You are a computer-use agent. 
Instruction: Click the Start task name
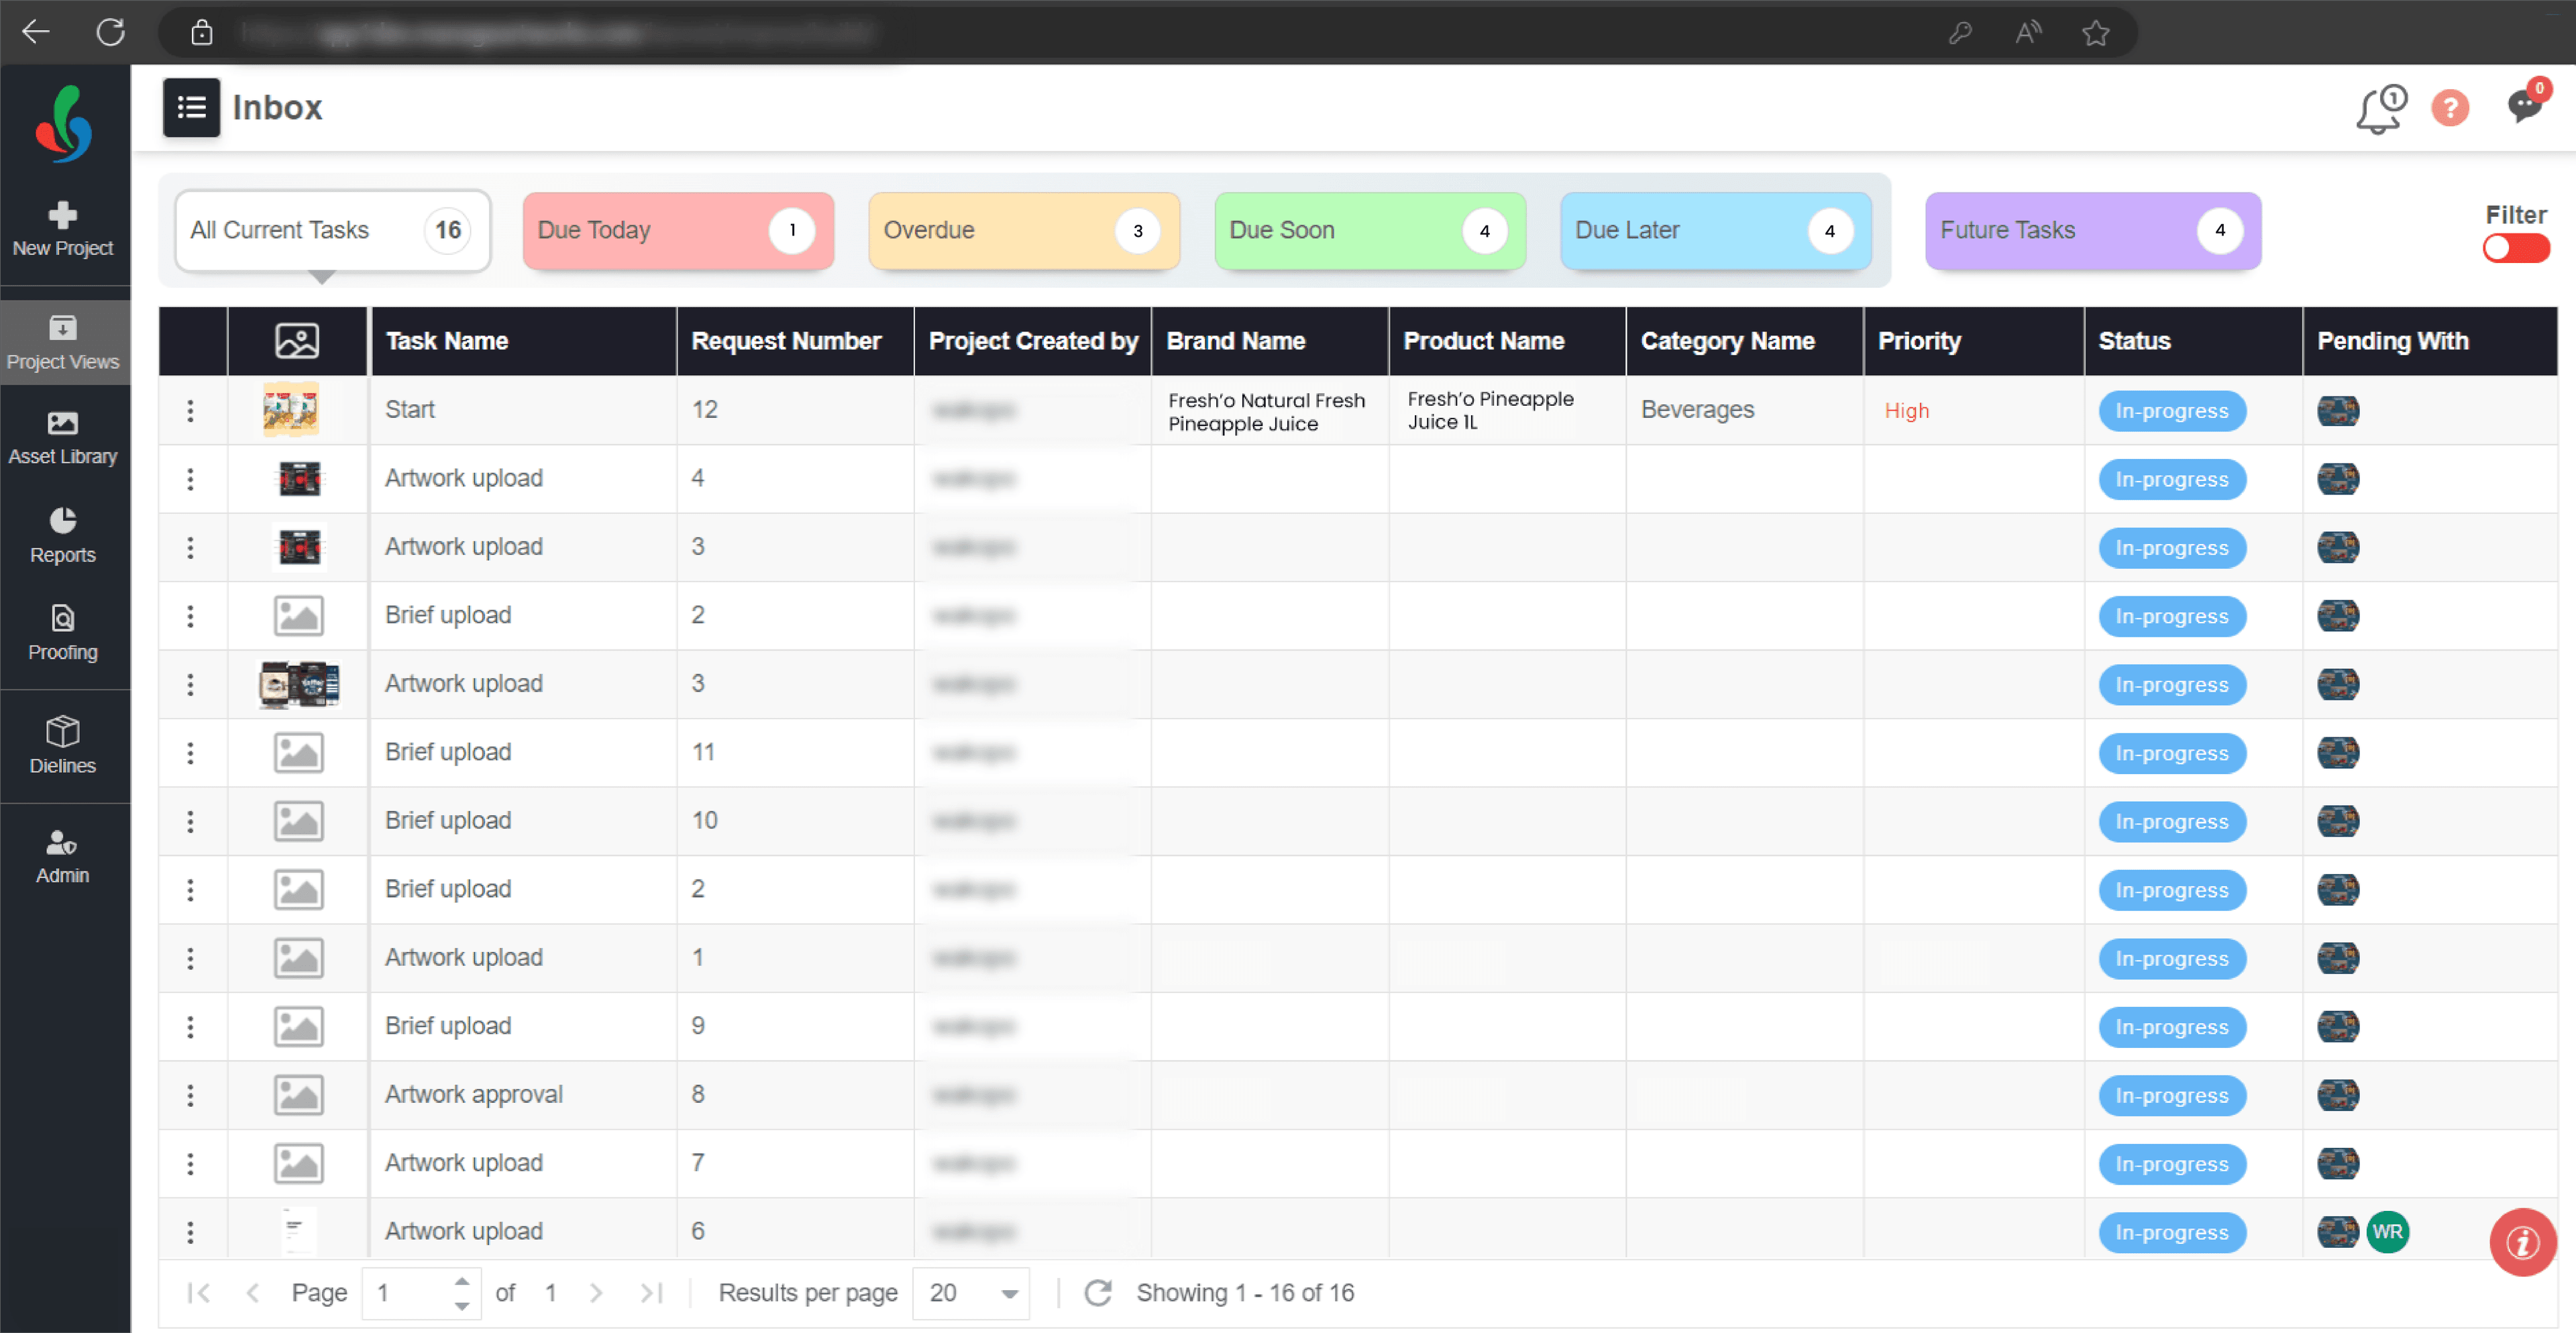coord(410,410)
